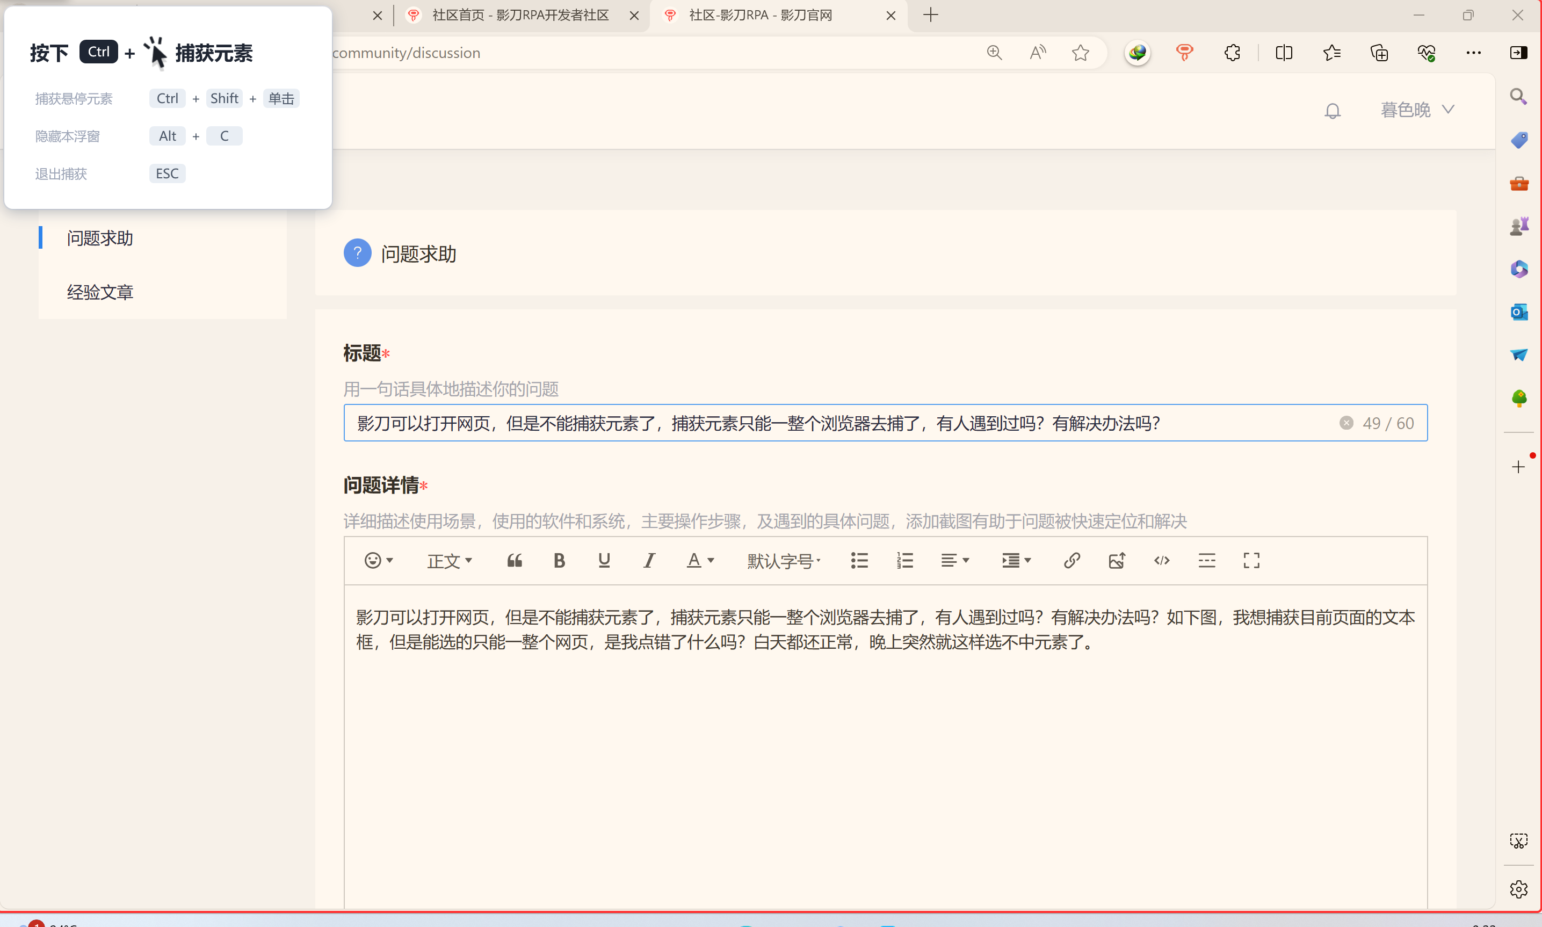Clear the title field with x icon

click(x=1346, y=423)
